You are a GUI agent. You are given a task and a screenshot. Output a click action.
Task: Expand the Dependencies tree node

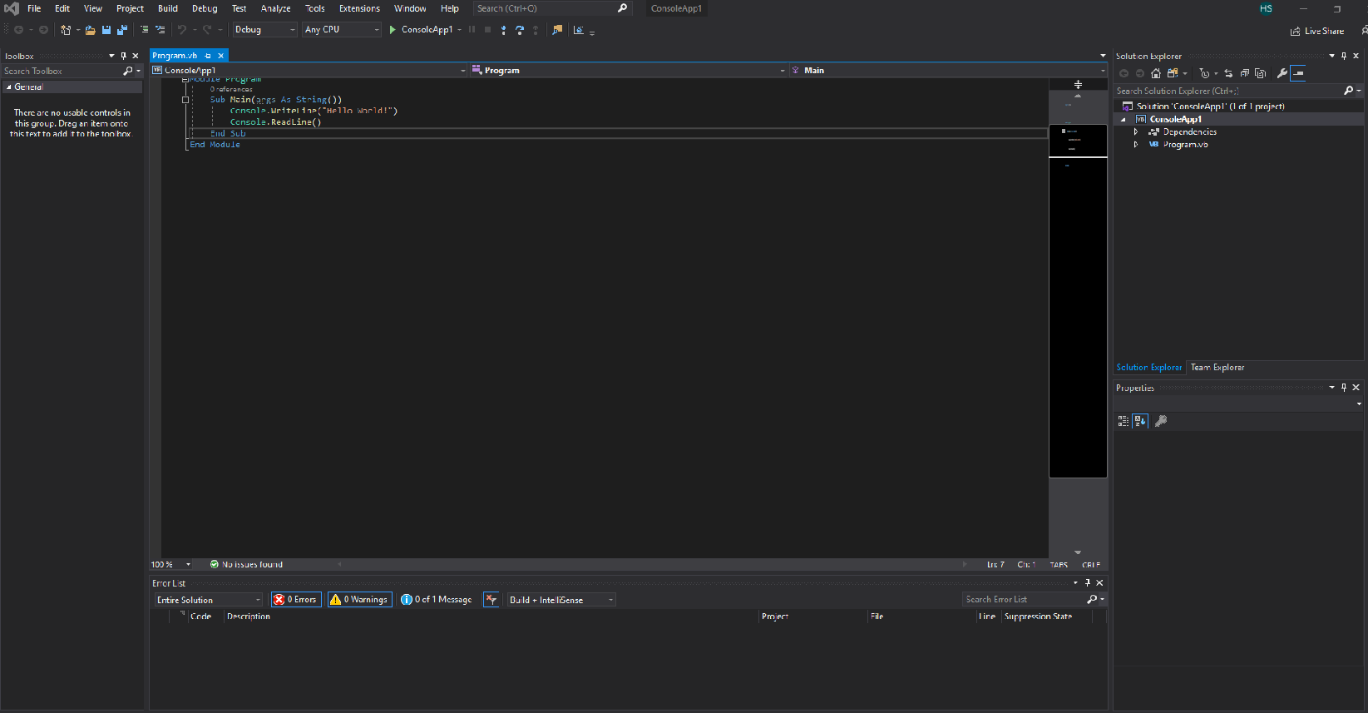coord(1136,131)
